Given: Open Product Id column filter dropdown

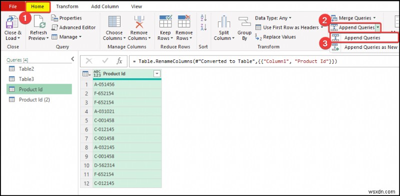Looking at the screenshot, I should (x=157, y=74).
